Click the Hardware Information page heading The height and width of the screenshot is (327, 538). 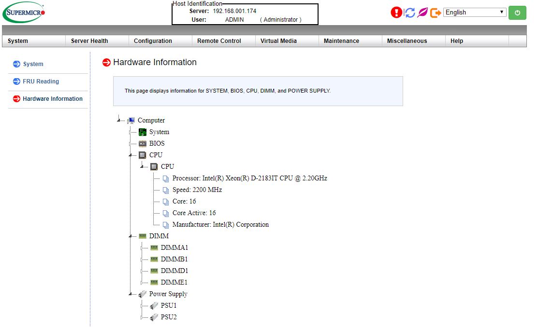tap(155, 62)
